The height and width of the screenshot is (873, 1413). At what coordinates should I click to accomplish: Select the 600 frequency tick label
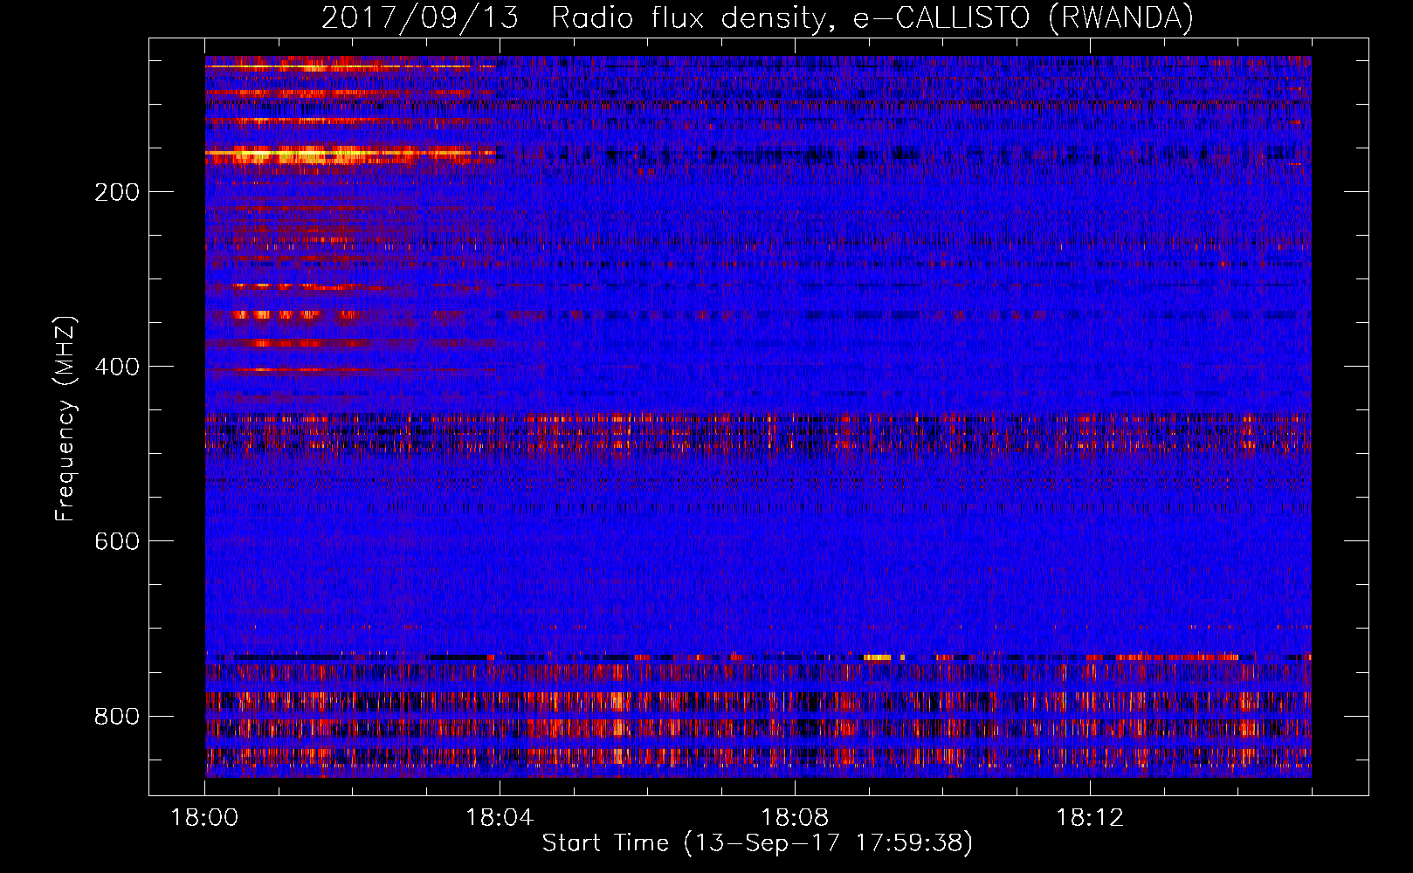117,541
